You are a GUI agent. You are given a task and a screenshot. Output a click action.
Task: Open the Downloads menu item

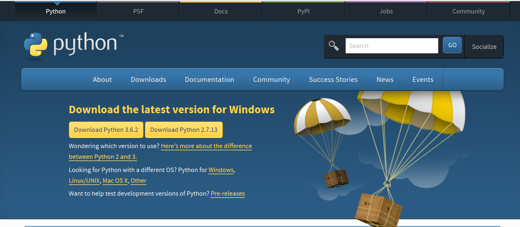[148, 79]
